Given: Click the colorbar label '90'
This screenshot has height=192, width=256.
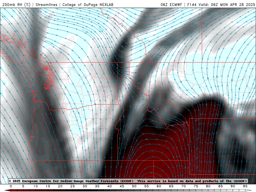Looking at the screenshot, I should 233,186.
